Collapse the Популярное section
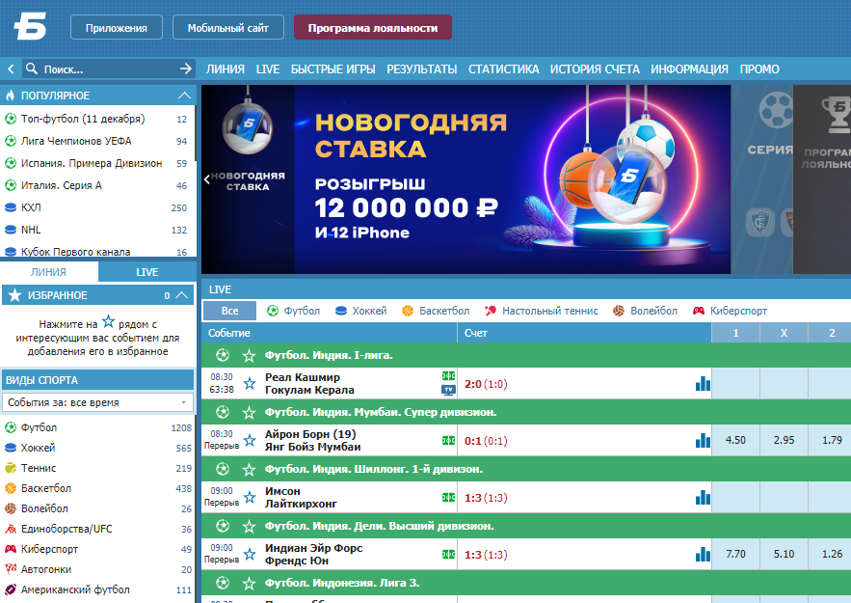 click(184, 96)
